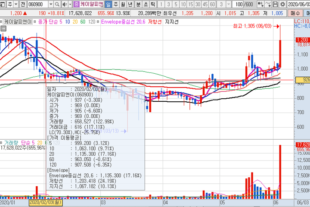Click the red 매수 buy button
The height and width of the screenshot is (207, 310).
tap(295, 13)
